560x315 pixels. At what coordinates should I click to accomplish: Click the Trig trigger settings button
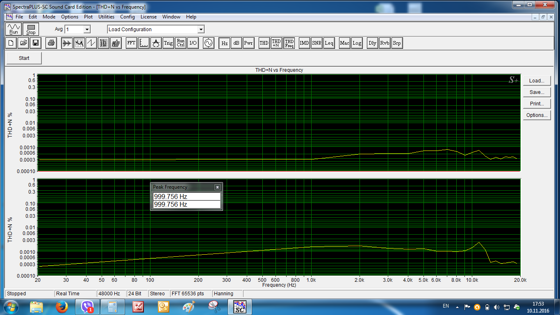pos(168,43)
